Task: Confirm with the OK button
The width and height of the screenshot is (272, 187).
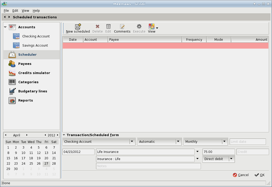Action: [x=260, y=175]
